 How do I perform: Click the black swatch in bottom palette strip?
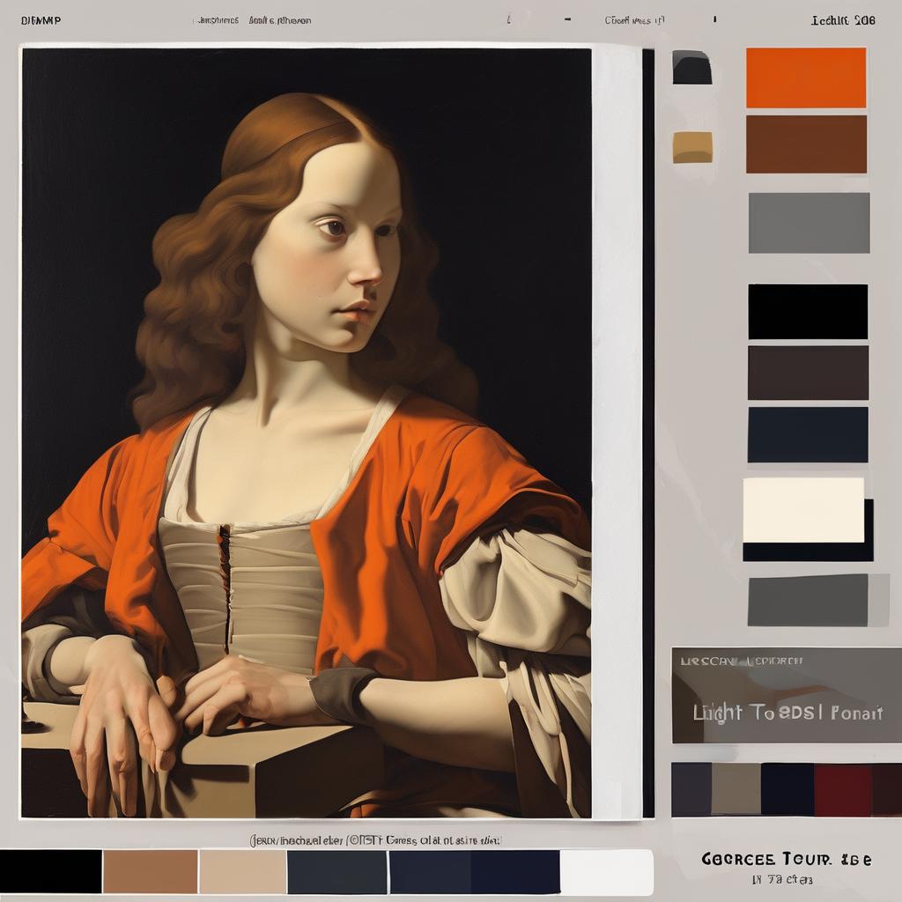coord(50,871)
